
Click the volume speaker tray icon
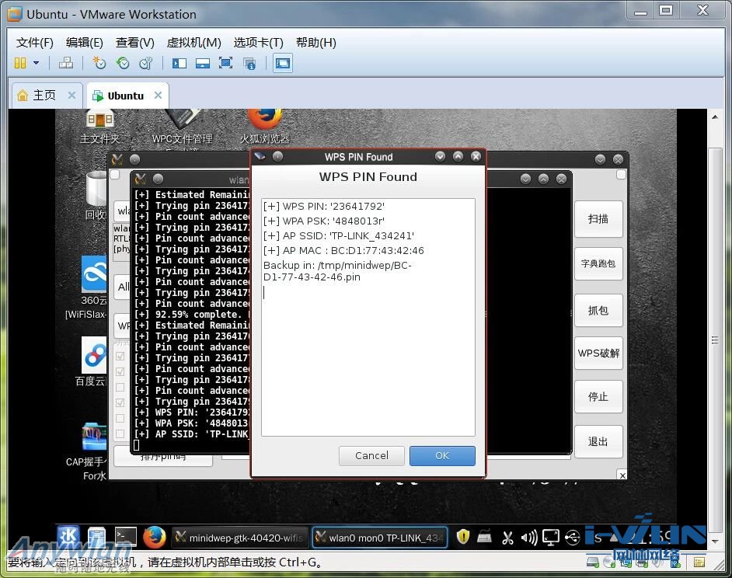click(x=529, y=538)
